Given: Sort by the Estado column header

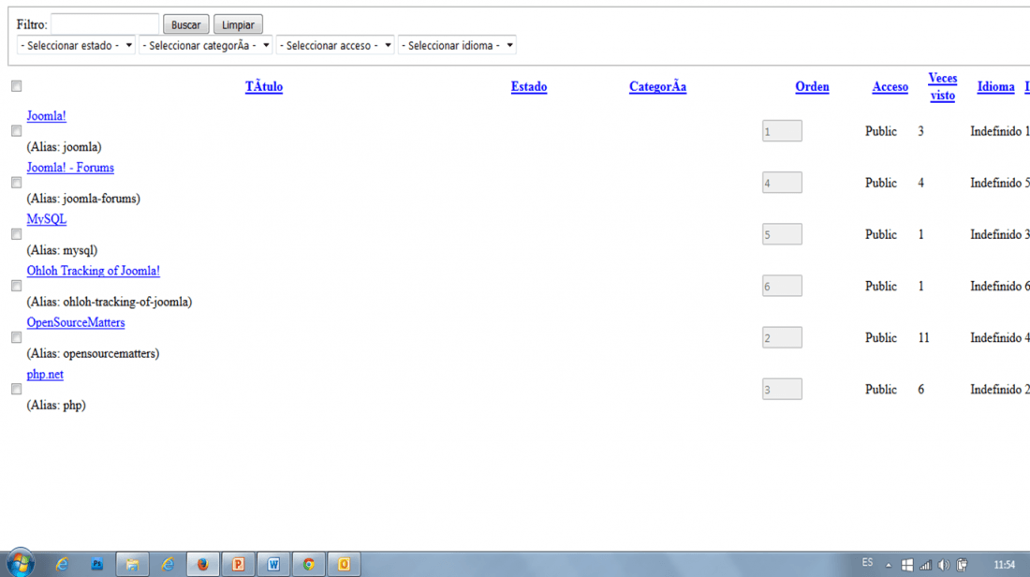Looking at the screenshot, I should pyautogui.click(x=529, y=87).
